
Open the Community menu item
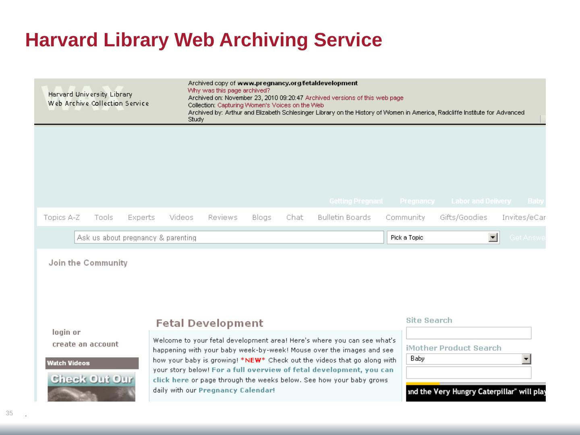click(405, 217)
